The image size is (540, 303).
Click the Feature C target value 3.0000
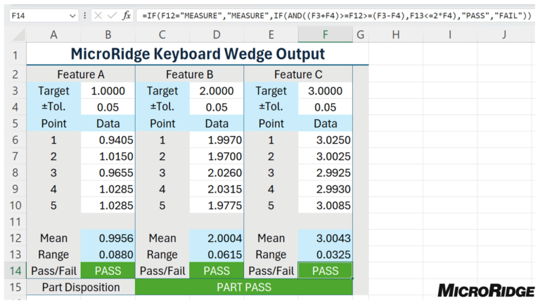pyautogui.click(x=326, y=91)
